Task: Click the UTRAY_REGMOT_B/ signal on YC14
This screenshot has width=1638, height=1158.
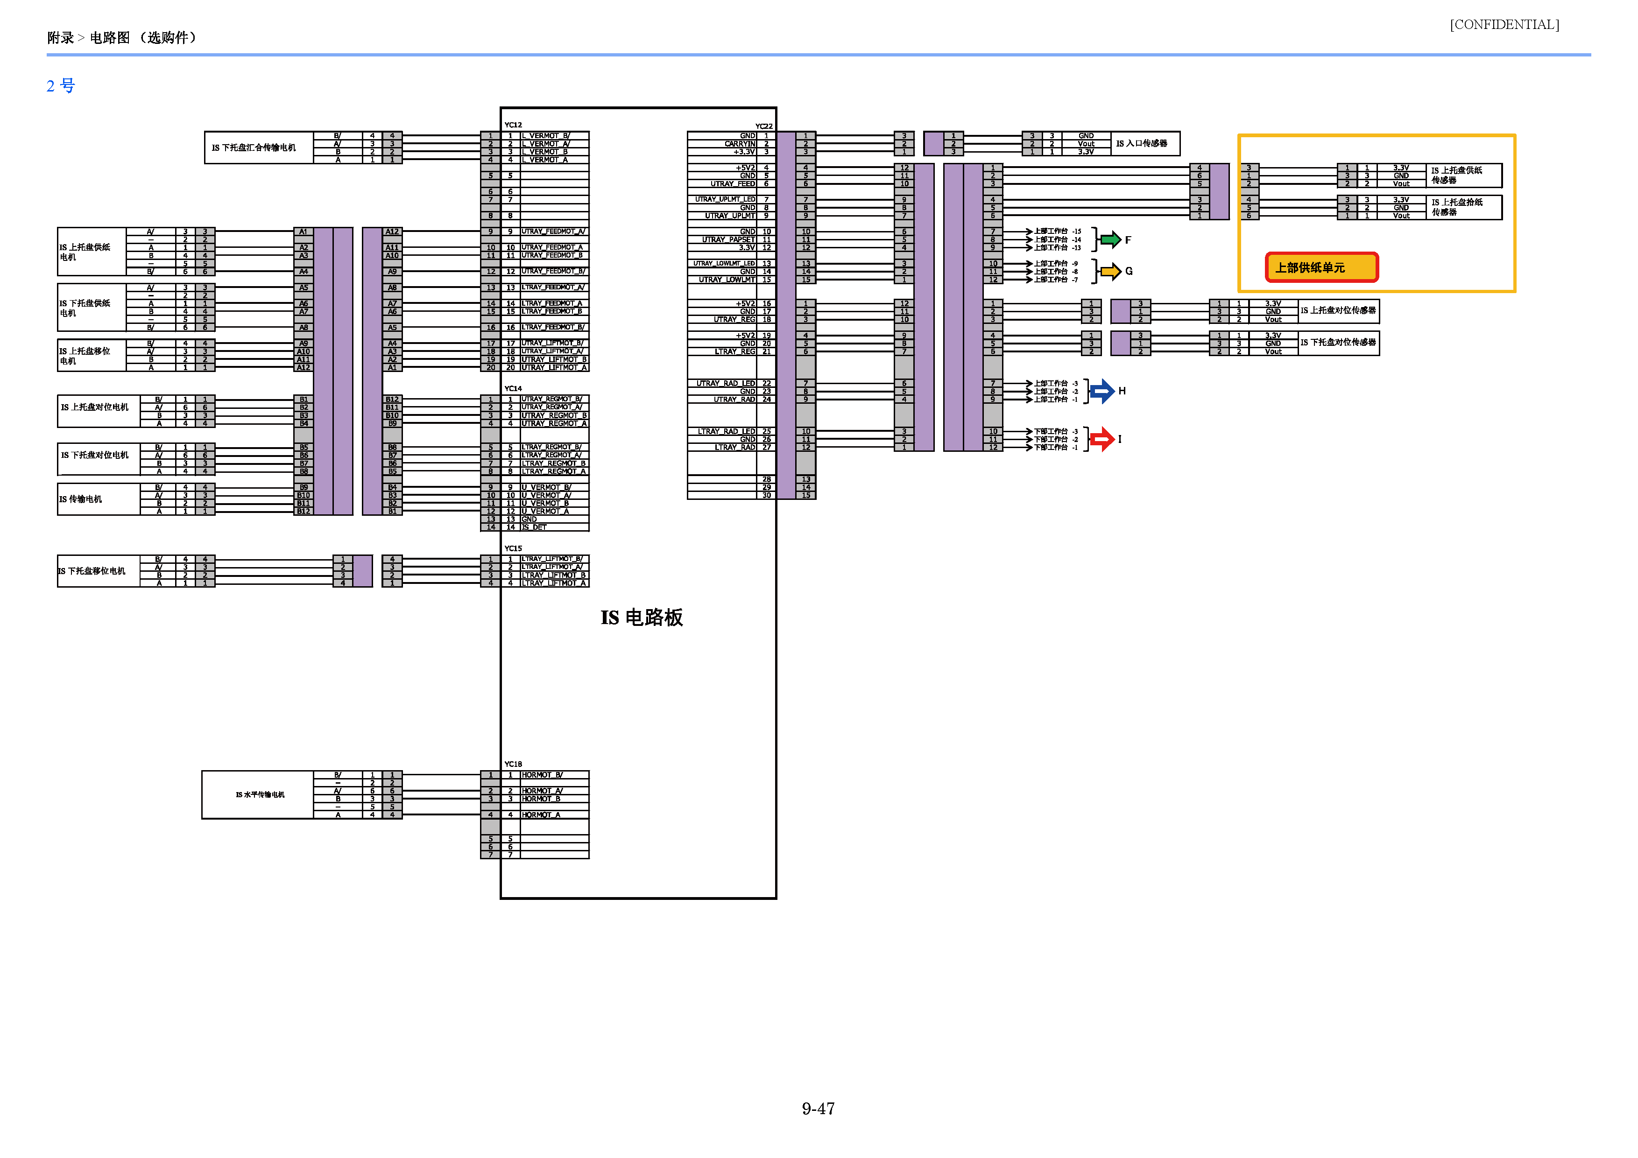Action: click(552, 400)
